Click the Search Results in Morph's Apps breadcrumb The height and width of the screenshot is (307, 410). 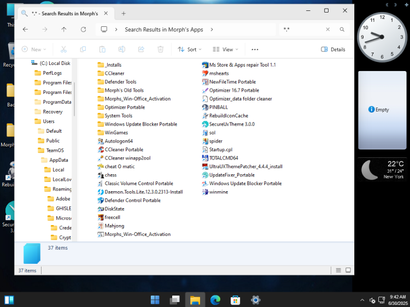click(x=164, y=29)
